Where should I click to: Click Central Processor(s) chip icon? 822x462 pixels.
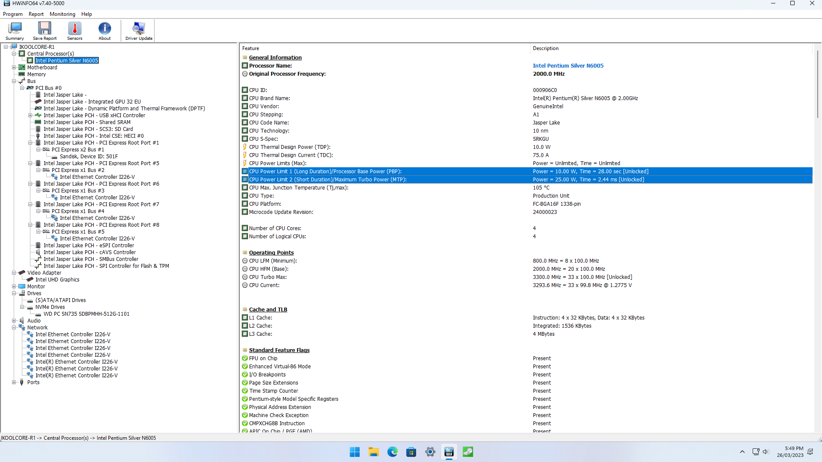point(22,54)
